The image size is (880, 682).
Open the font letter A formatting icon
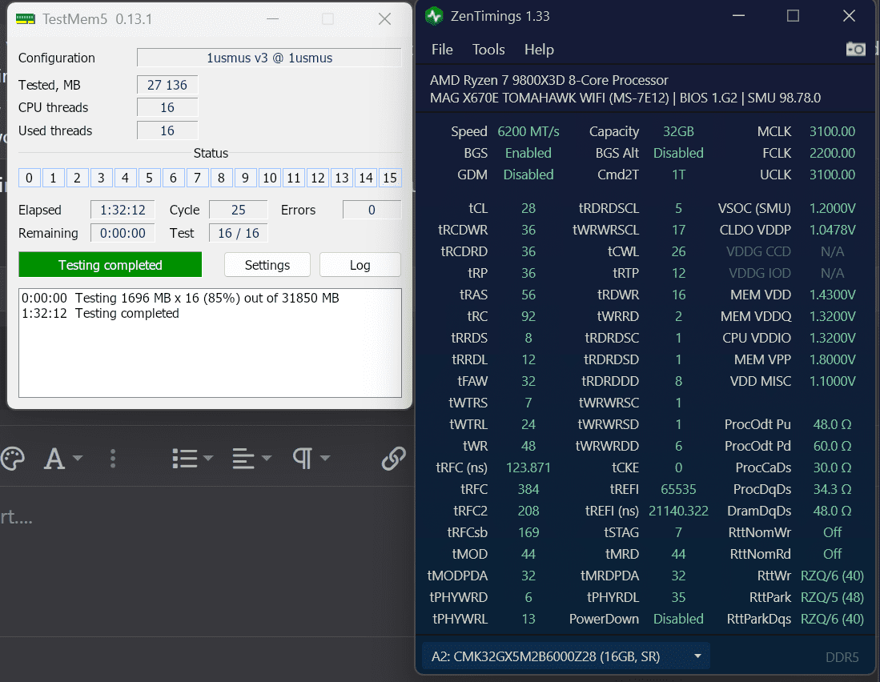click(x=54, y=458)
